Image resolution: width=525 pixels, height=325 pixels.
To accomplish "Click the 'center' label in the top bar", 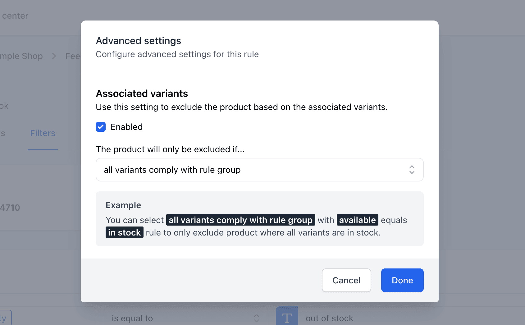I will 15,16.
